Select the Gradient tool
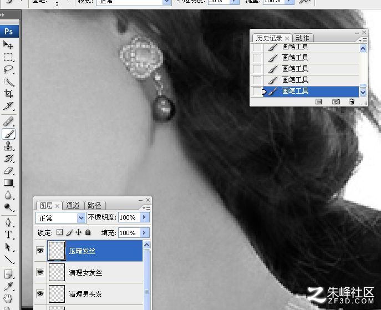This screenshot has height=310, width=381. tap(8, 182)
